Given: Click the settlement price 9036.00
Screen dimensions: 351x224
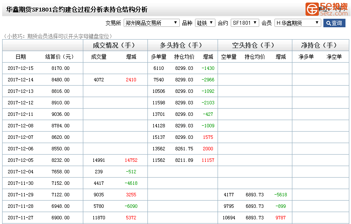Looking at the screenshot, I should [60, 114].
